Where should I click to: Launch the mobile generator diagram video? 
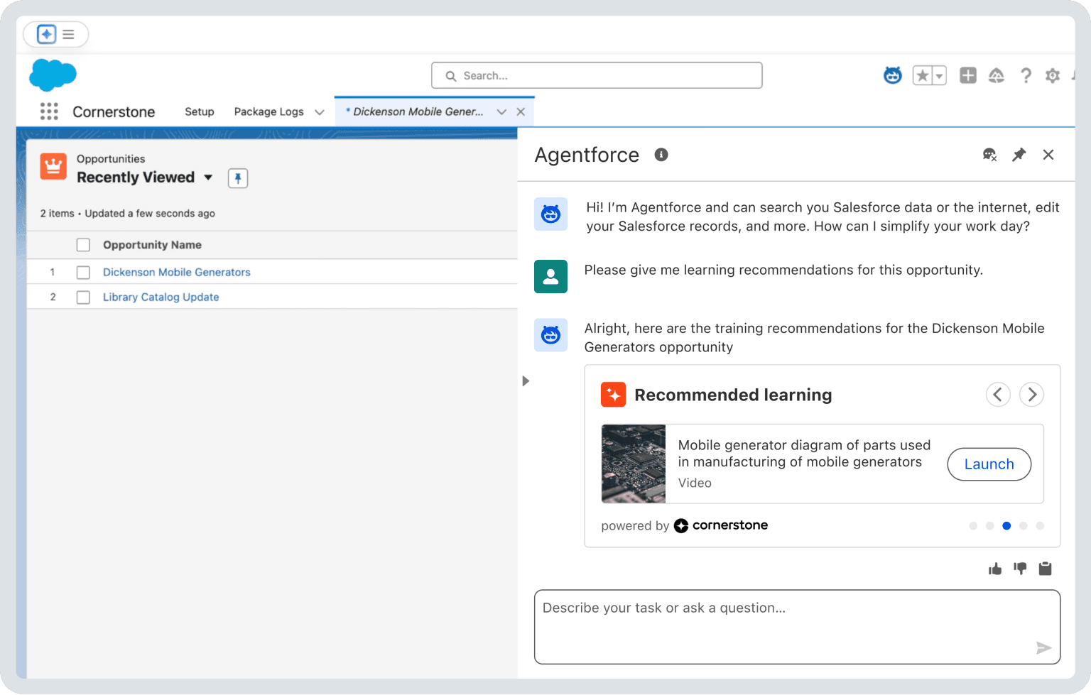pyautogui.click(x=989, y=464)
